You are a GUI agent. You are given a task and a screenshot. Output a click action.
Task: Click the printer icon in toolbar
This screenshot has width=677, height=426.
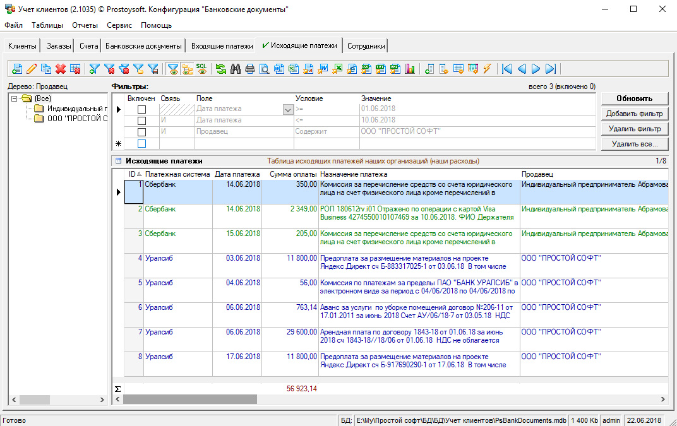pos(250,69)
